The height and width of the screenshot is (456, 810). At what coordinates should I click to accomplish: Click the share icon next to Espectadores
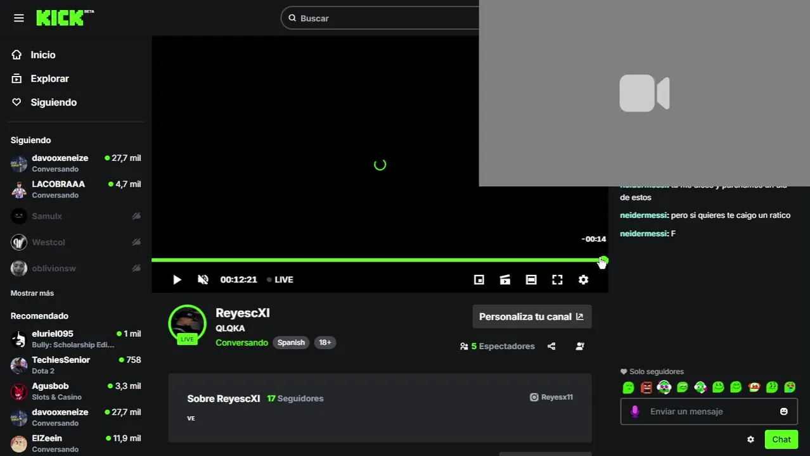pos(551,346)
